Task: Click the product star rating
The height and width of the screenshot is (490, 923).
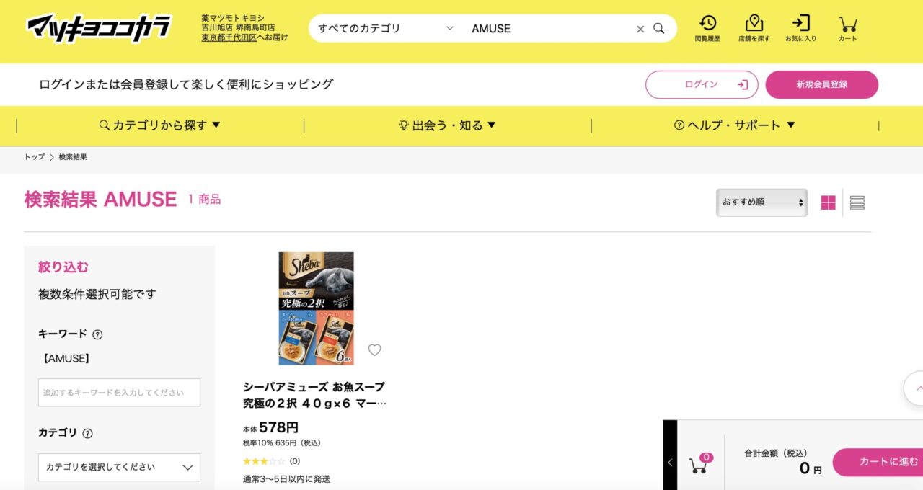Action: click(264, 461)
